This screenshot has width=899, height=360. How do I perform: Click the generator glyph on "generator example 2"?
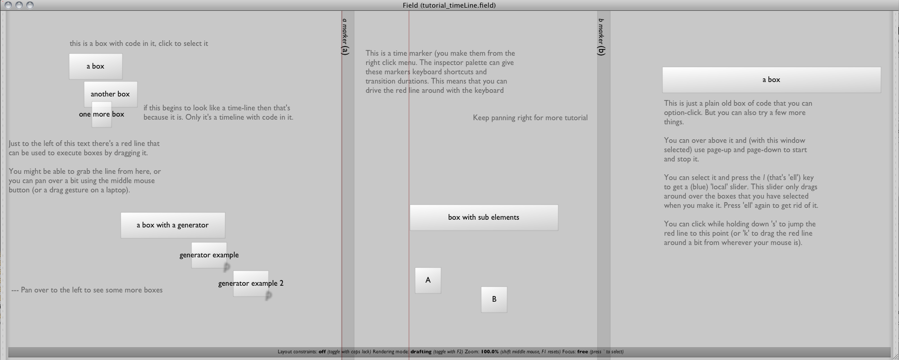pyautogui.click(x=268, y=296)
